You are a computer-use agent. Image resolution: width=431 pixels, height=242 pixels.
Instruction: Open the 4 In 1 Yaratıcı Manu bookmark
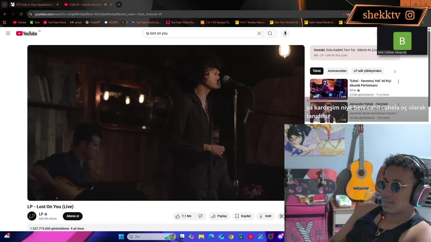point(250,23)
